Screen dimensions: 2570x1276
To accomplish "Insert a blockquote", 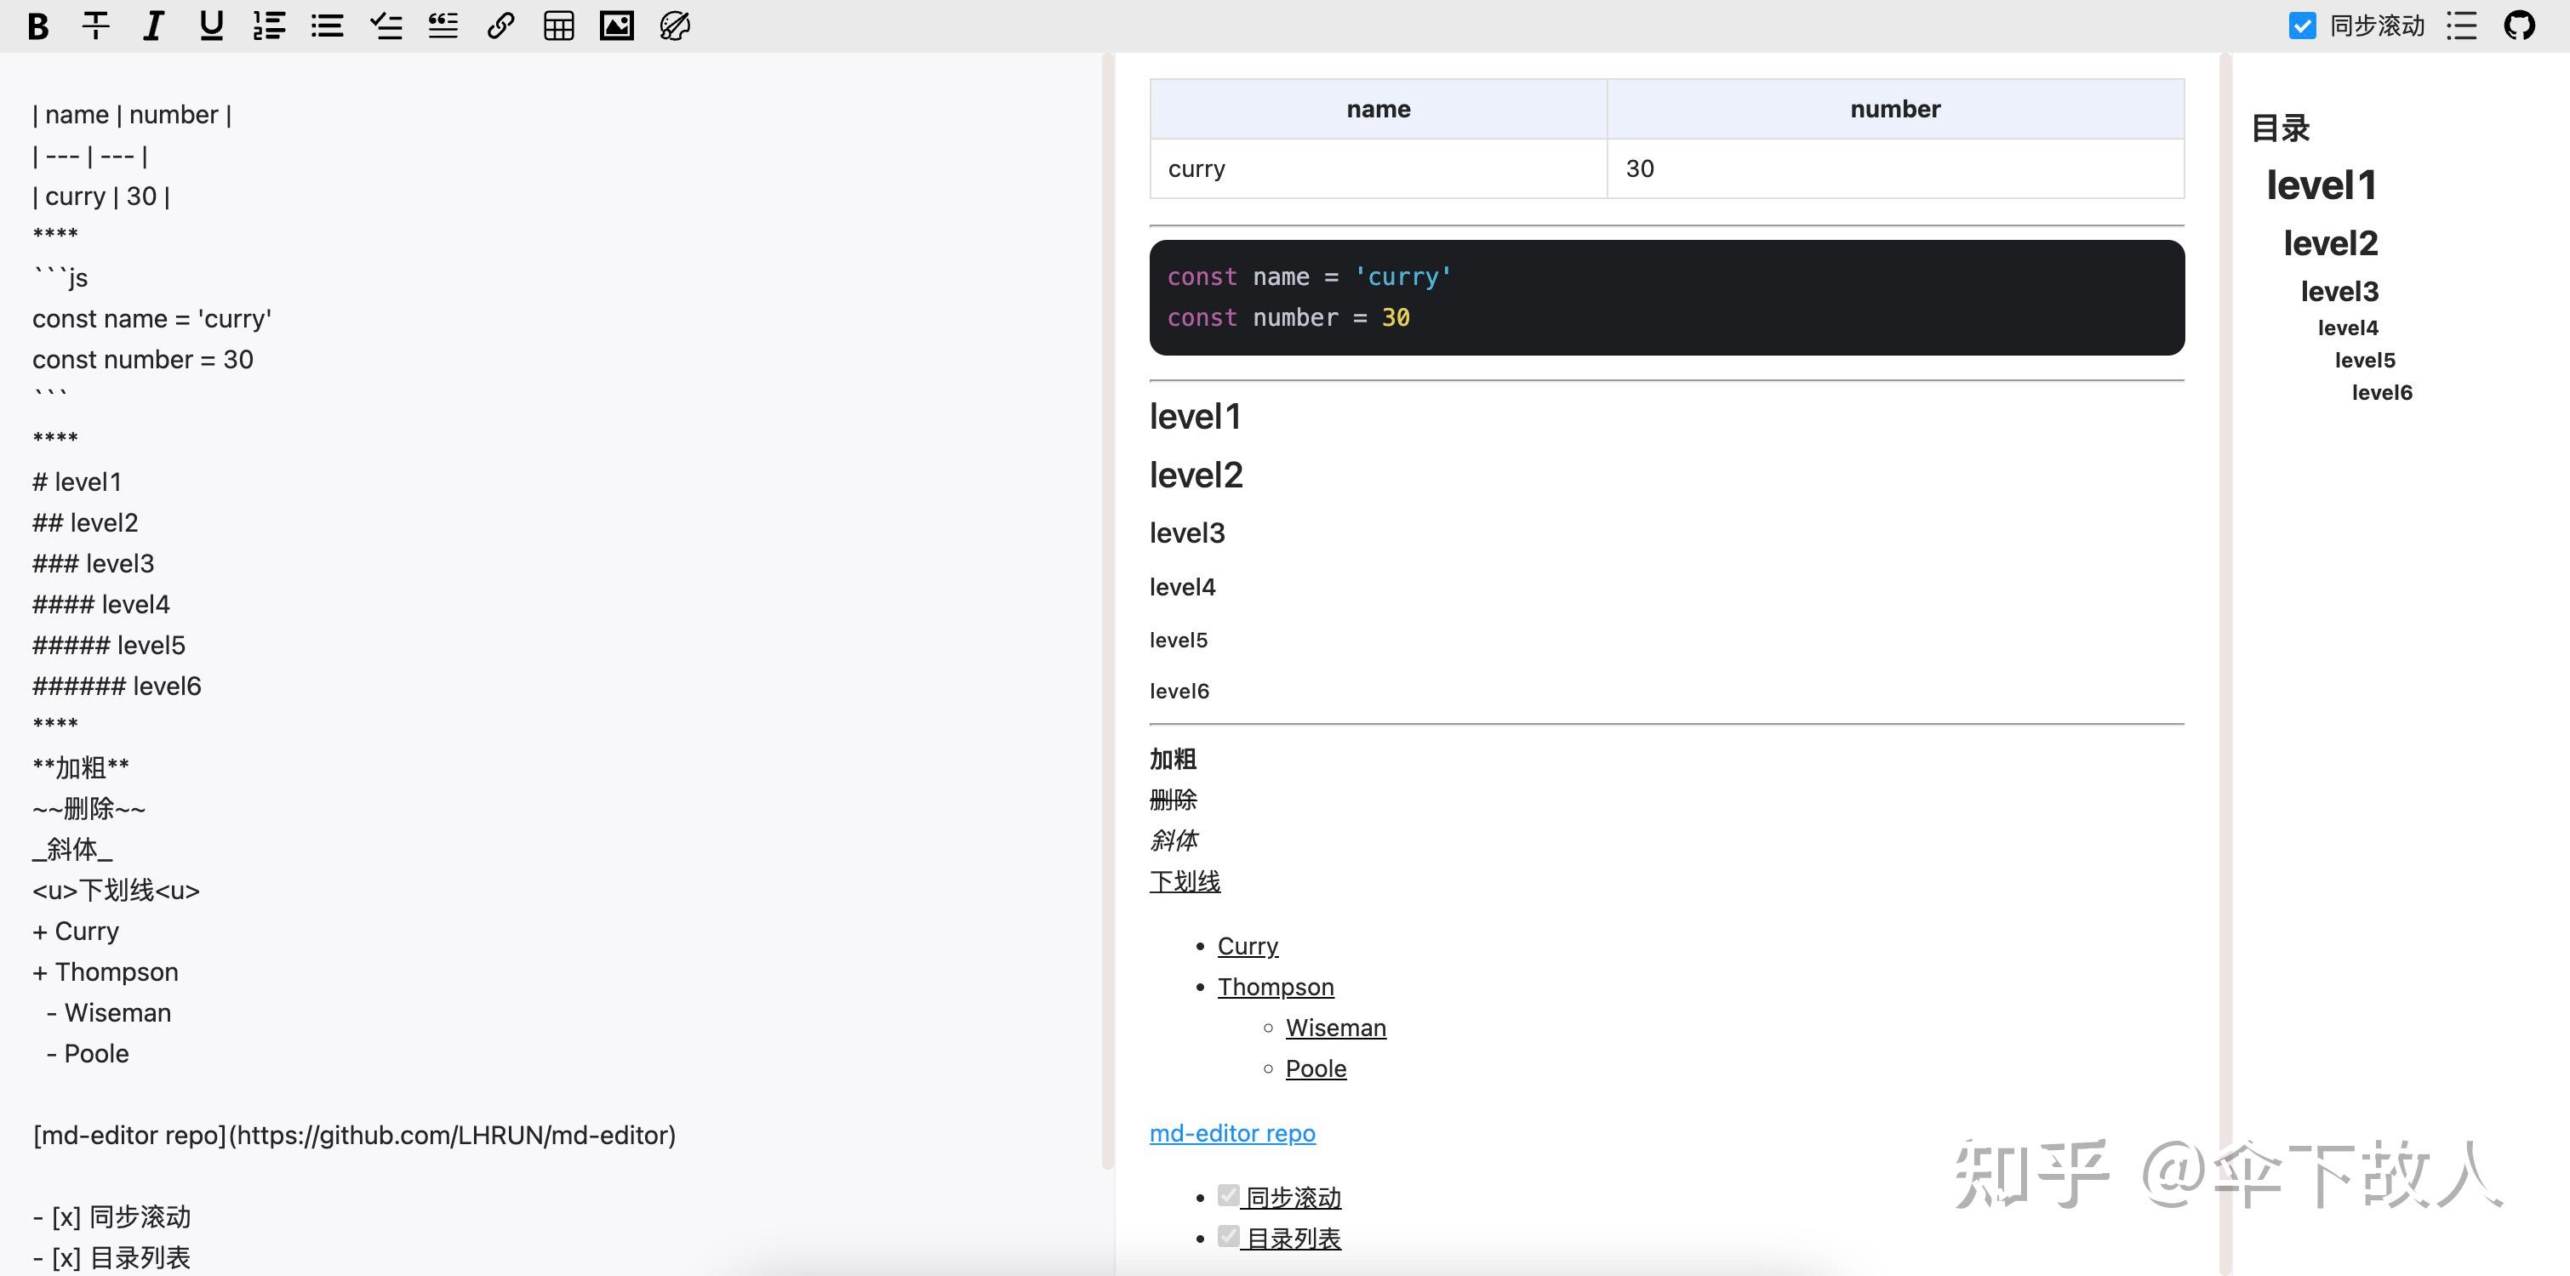I will pyautogui.click(x=443, y=26).
